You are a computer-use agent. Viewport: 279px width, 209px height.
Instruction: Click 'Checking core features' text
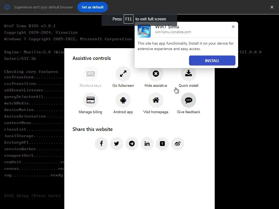[x=31, y=72]
